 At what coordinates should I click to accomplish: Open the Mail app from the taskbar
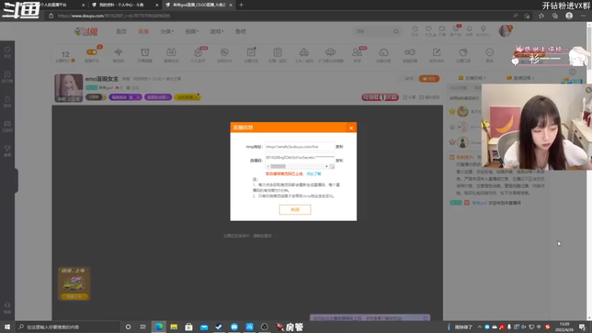pyautogui.click(x=204, y=327)
